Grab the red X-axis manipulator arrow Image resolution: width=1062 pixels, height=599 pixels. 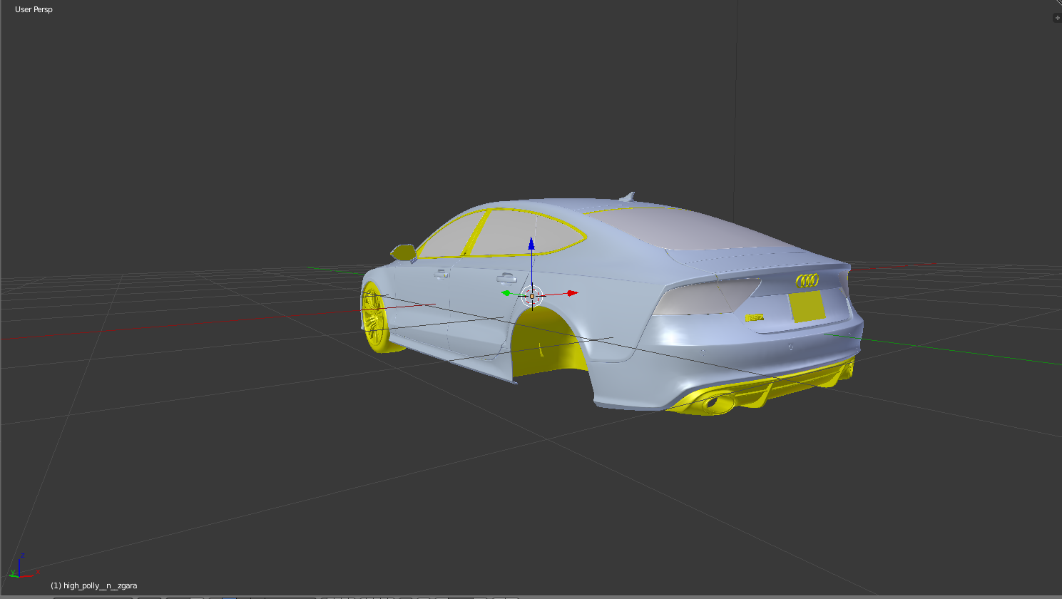[x=572, y=293]
